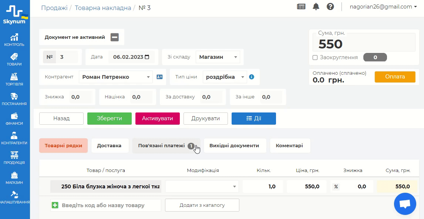Click the green plus add-product icon
The image size is (424, 219).
[x=55, y=205]
